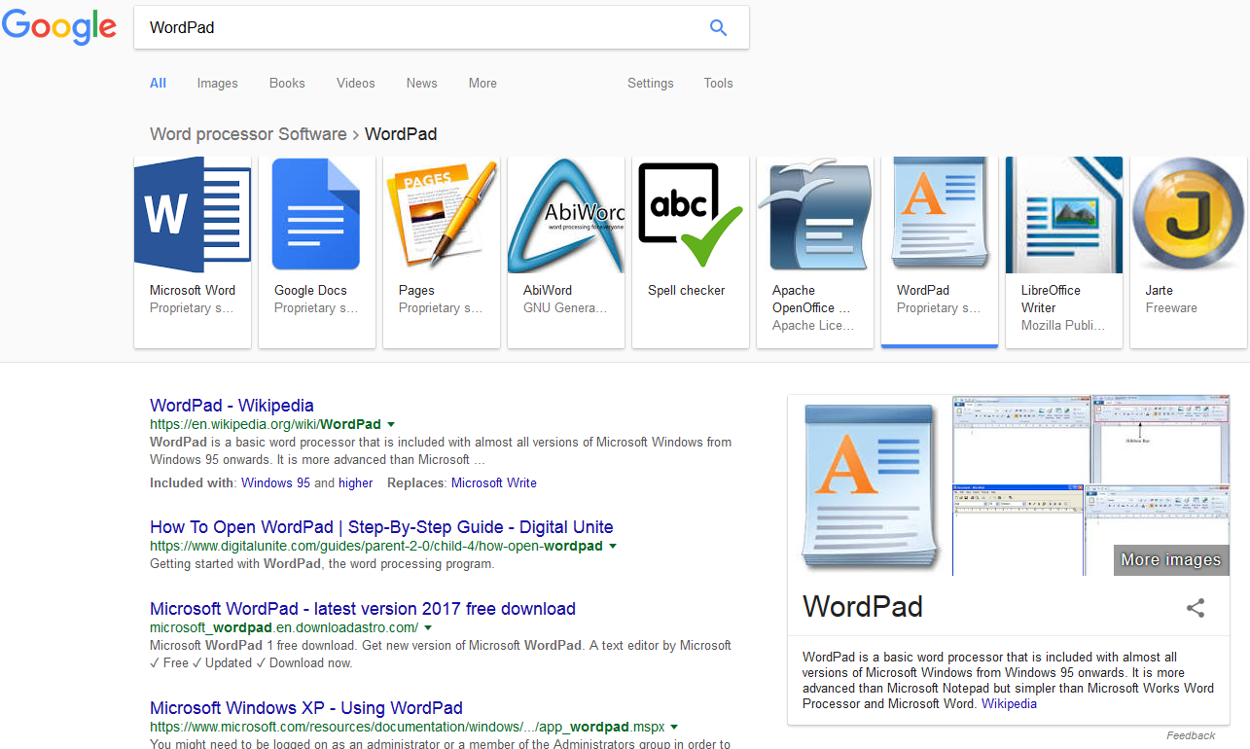Click the large WordPad thumbnail in knowledge panel

point(870,485)
